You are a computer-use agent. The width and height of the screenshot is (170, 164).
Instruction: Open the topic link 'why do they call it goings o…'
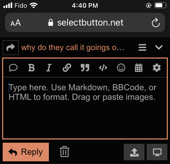[73, 48]
